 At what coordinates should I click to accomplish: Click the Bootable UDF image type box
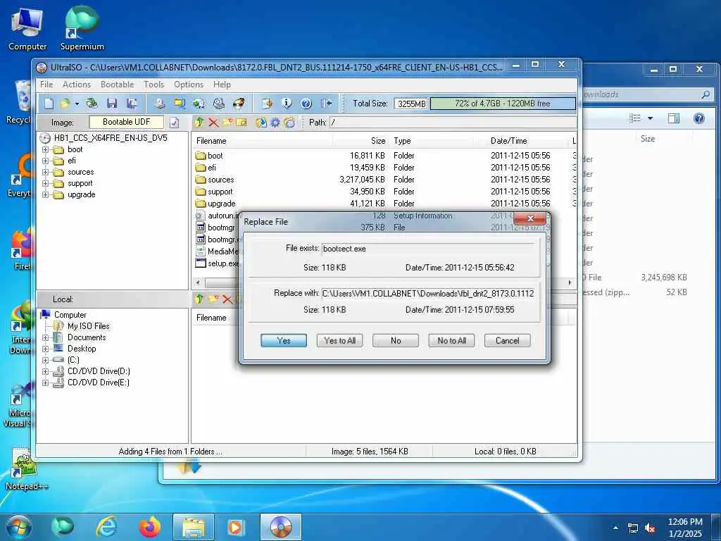point(127,122)
